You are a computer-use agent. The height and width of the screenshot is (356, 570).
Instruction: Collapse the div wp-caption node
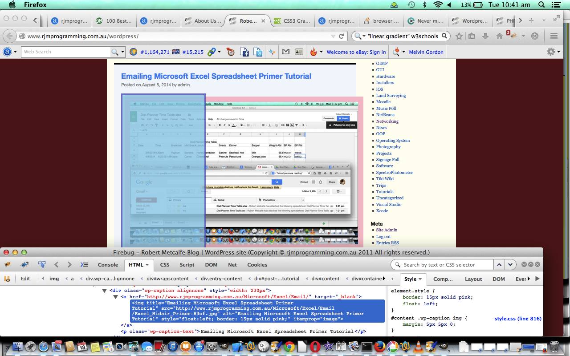[105, 291]
